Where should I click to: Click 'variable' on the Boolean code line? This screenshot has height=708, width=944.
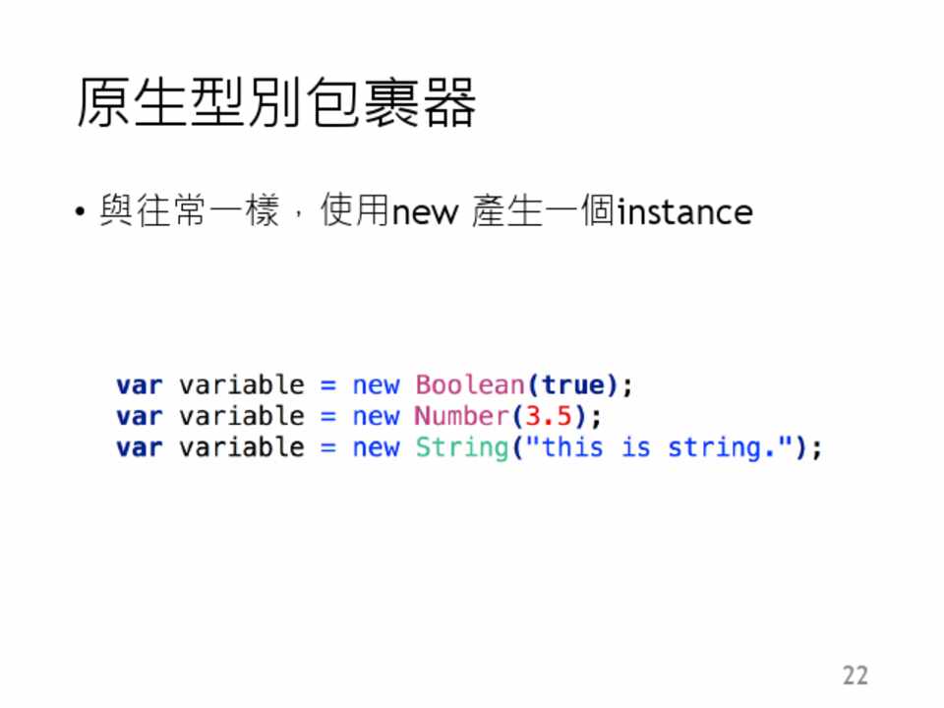pyautogui.click(x=242, y=384)
